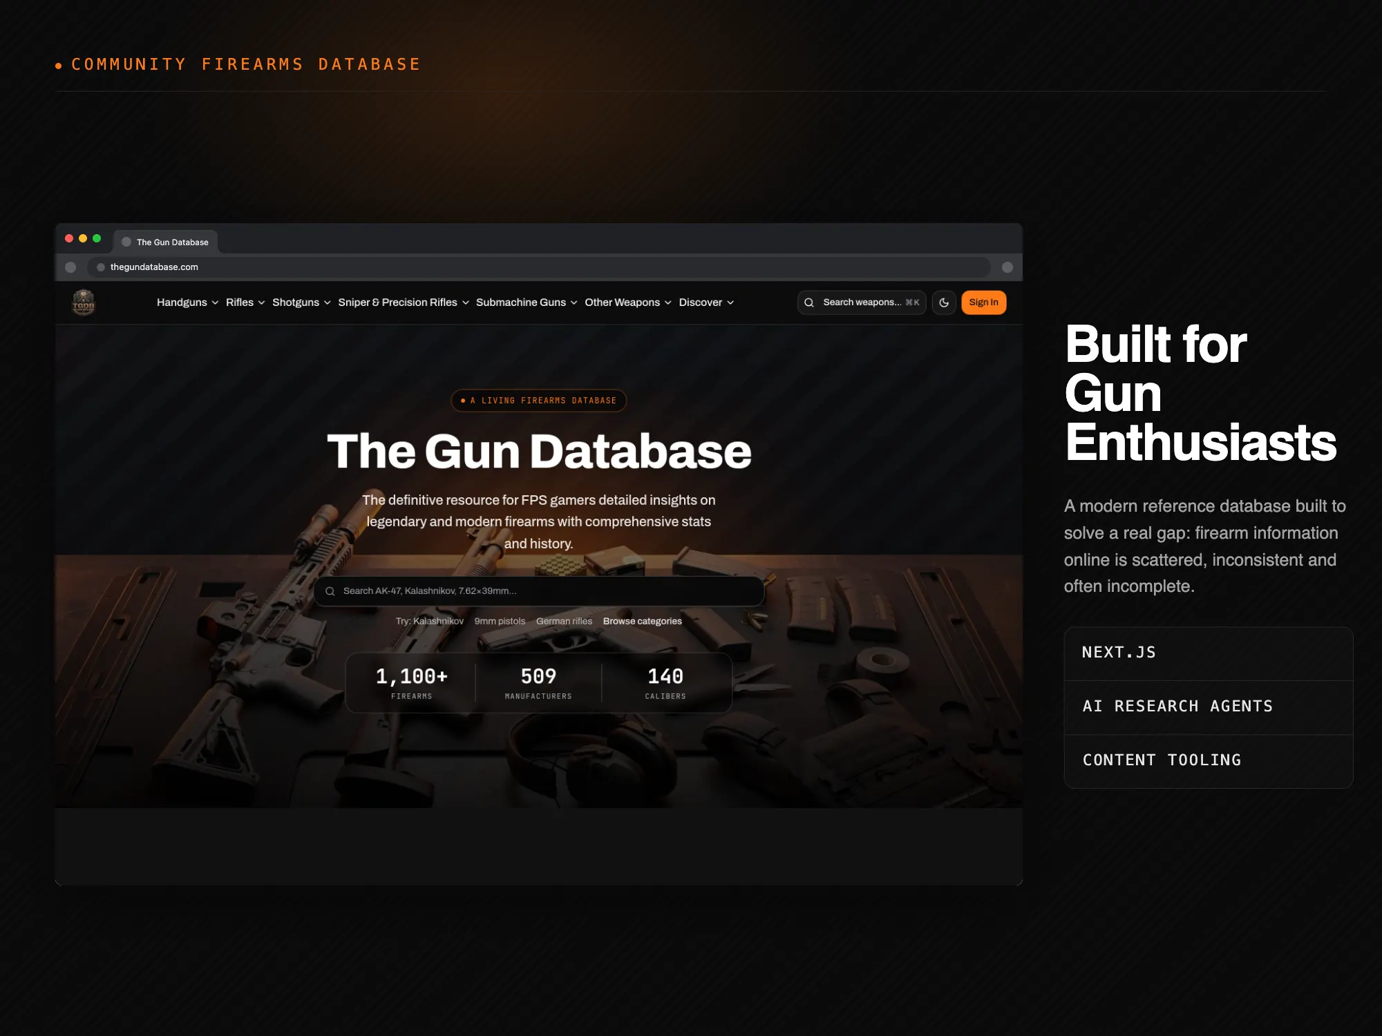Open the Discover dropdown menu
1382x1036 pixels.
[706, 303]
